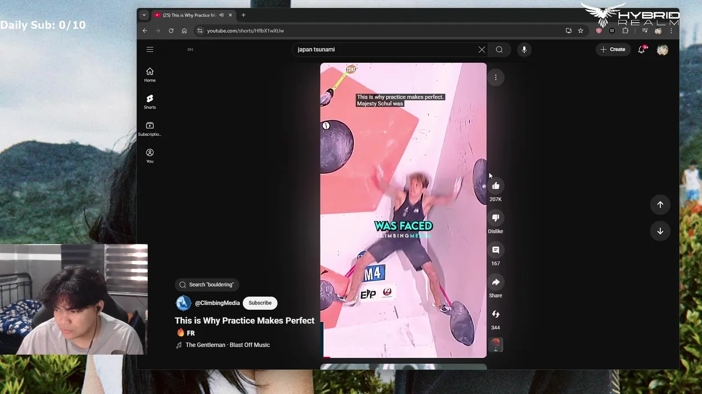
Task: Subscribe to ClimbingMedia
Action: [260, 303]
